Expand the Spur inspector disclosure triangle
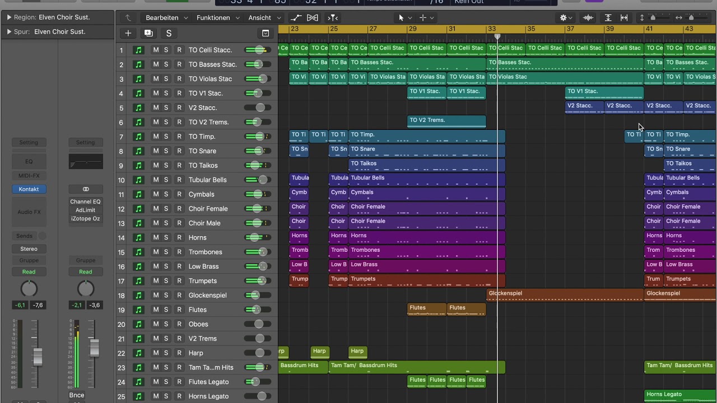 click(9, 32)
